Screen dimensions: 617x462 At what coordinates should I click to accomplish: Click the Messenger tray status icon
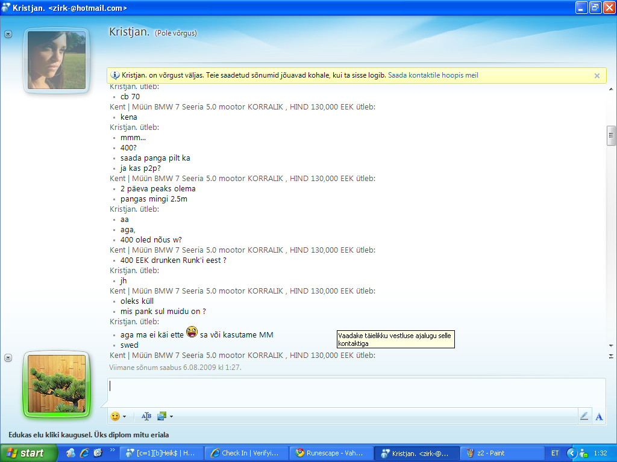point(582,453)
